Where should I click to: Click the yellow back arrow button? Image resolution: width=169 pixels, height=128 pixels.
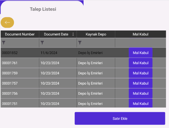tap(7, 22)
